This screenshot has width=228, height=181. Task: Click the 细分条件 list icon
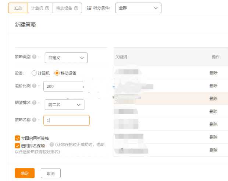pos(89,8)
